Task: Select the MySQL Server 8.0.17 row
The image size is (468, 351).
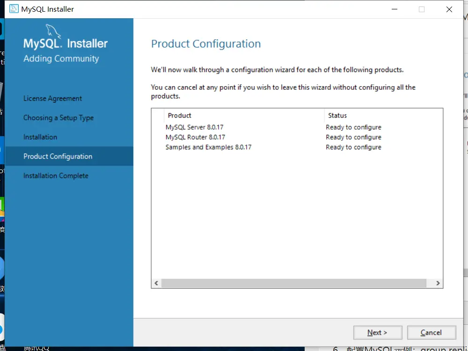Action: (297, 127)
